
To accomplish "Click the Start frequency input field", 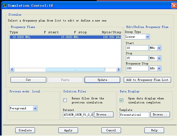I will 137,48.
